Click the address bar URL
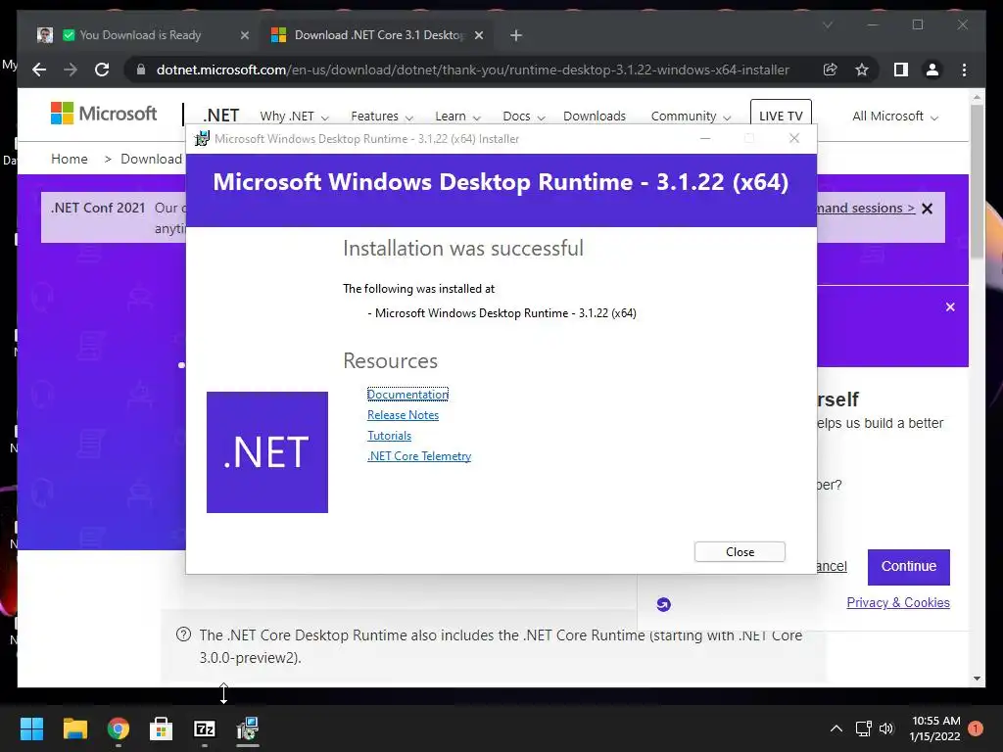 [x=472, y=70]
